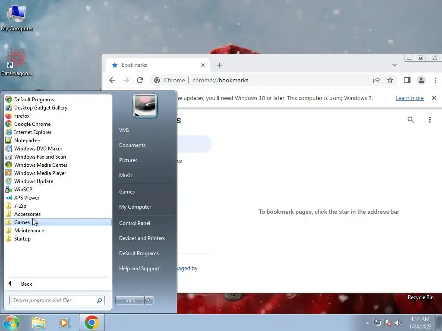This screenshot has height=331, width=442.
Task: Toggle Chrome side panel
Action: (x=407, y=80)
